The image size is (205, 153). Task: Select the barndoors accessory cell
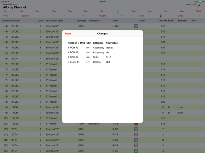click(94, 124)
